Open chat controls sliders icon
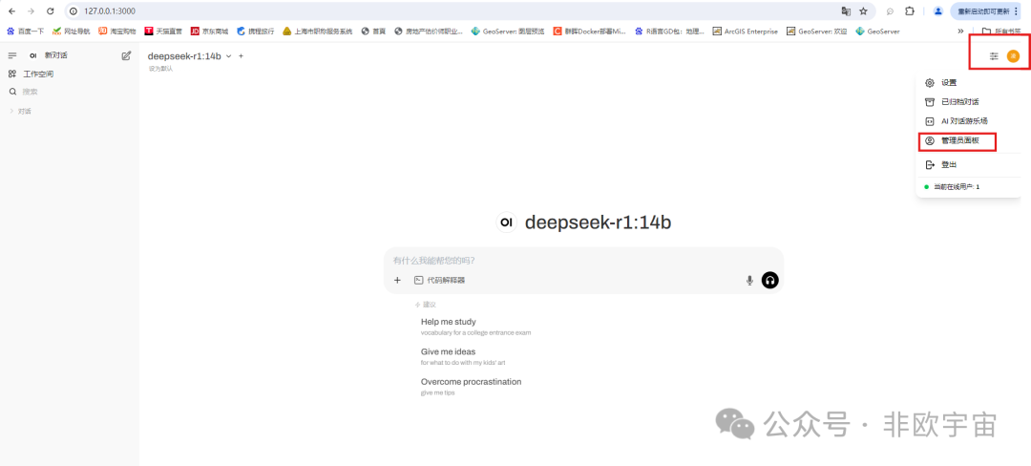The image size is (1031, 466). pos(994,56)
